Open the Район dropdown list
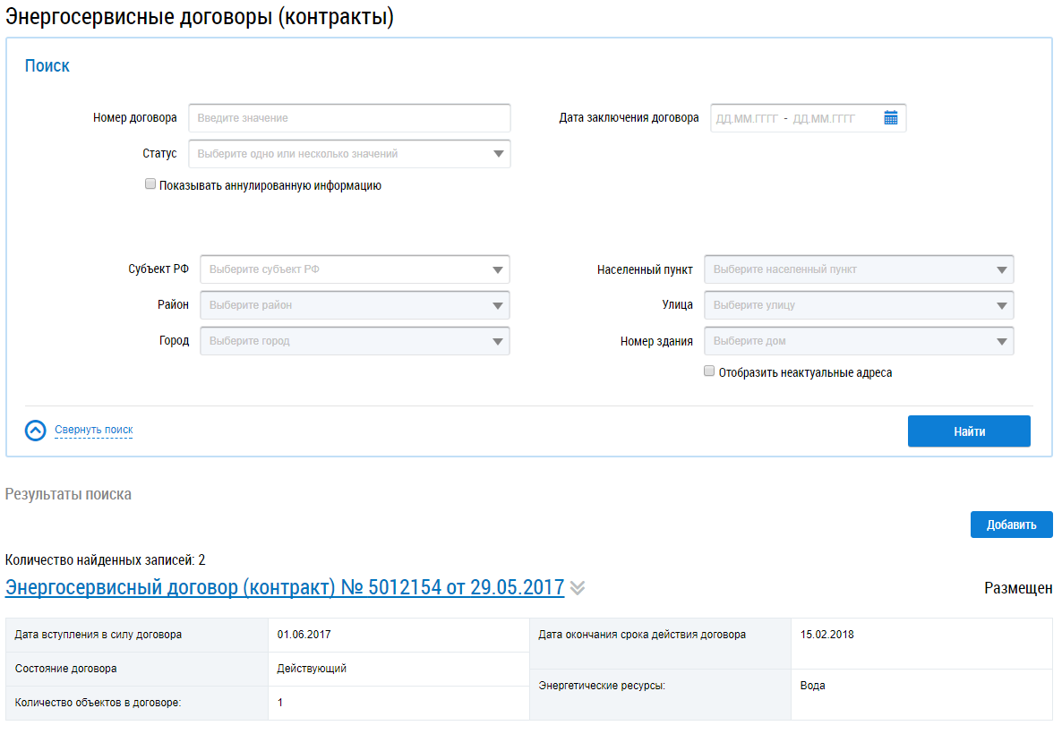Viewport: 1062px width, 734px height. pos(355,305)
